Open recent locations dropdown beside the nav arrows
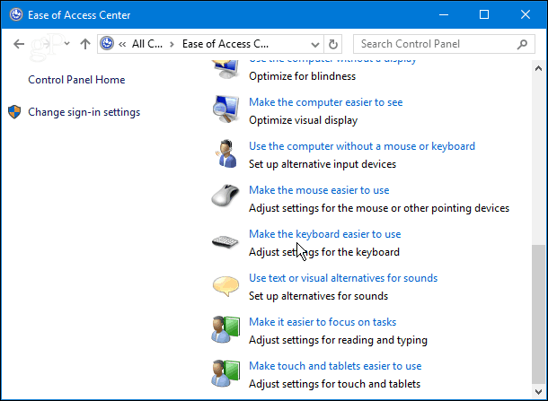Image resolution: width=548 pixels, height=401 pixels. coord(67,44)
